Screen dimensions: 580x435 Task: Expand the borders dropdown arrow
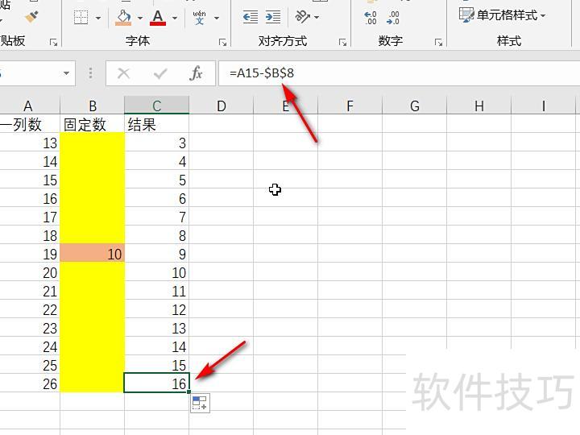pyautogui.click(x=98, y=18)
